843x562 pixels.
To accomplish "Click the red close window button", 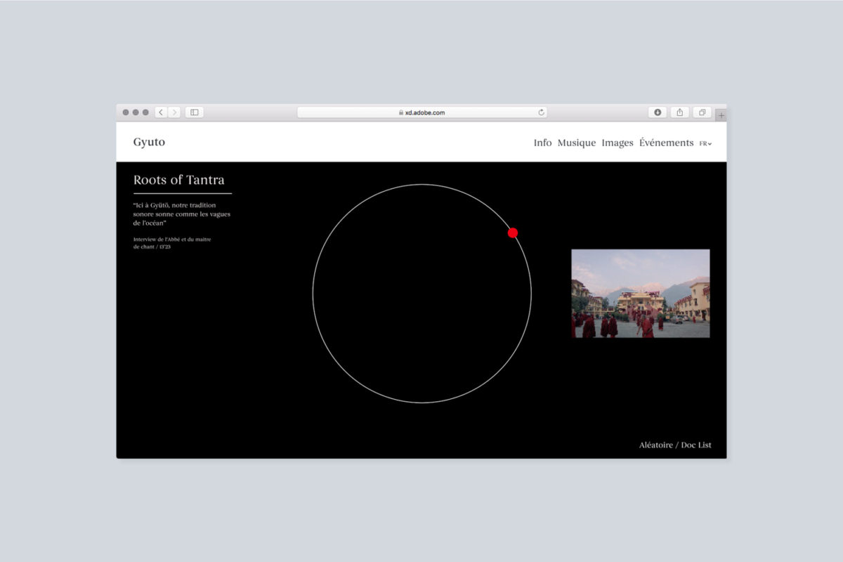I will [x=126, y=112].
